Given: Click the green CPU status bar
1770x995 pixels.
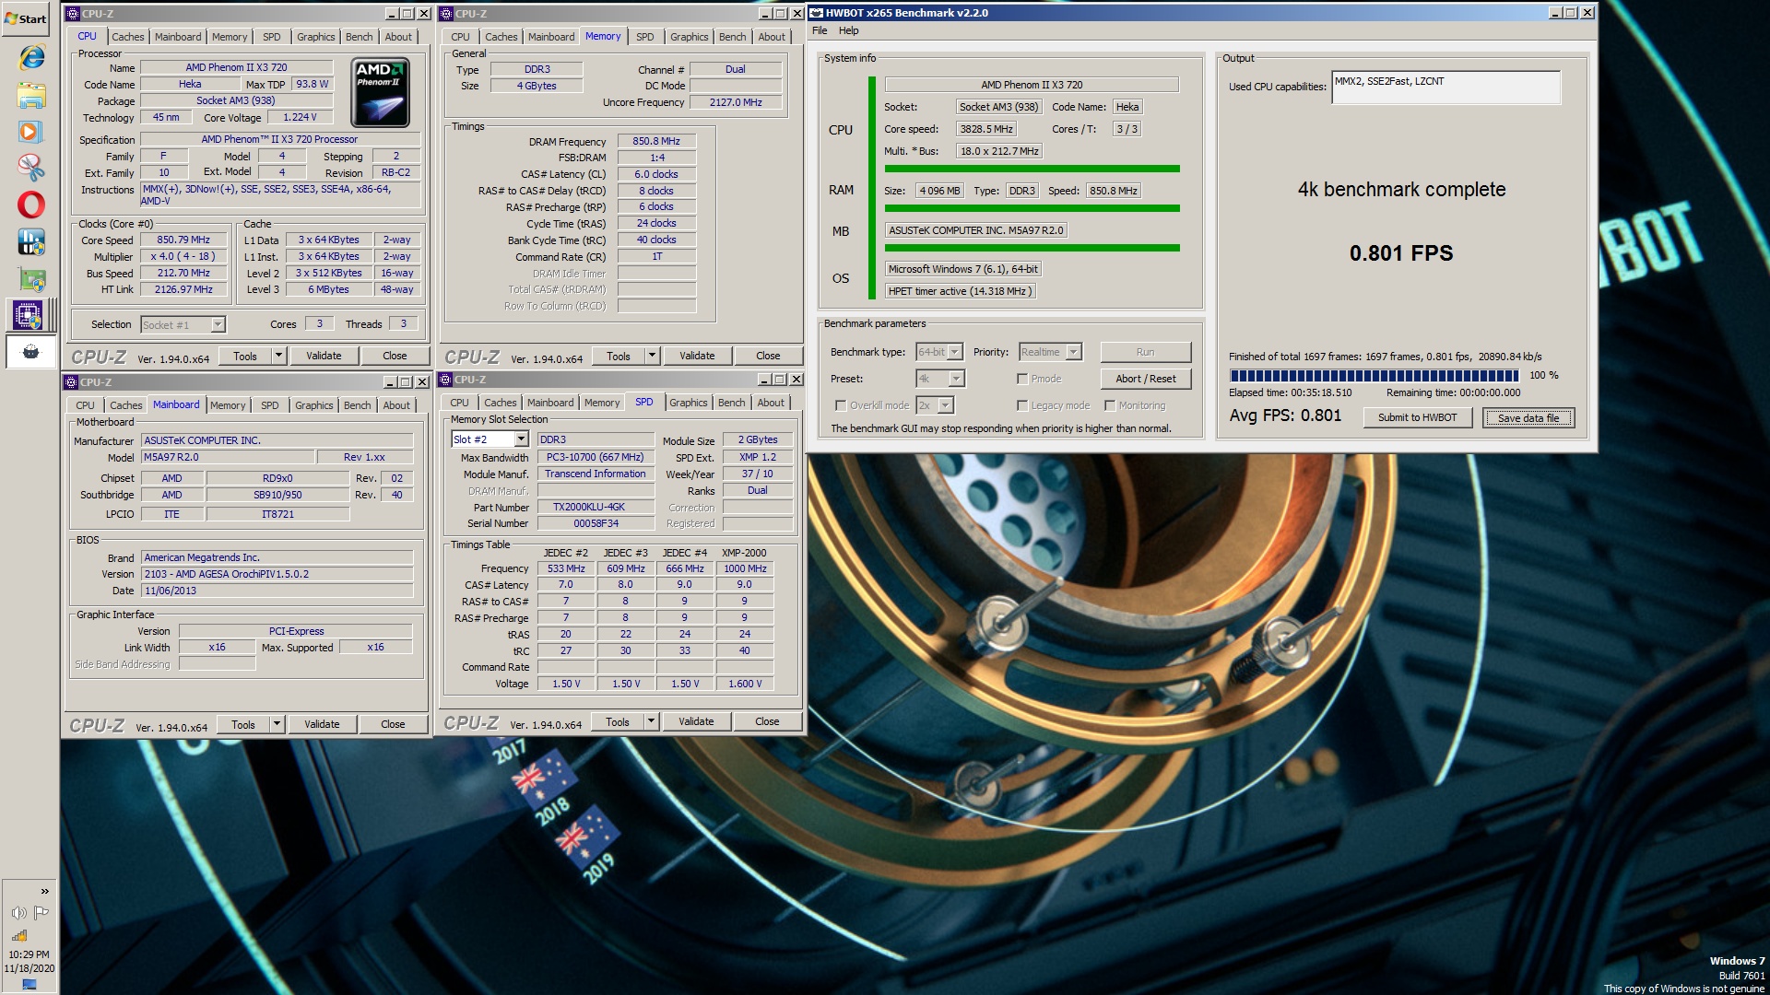Looking at the screenshot, I should coord(1032,169).
